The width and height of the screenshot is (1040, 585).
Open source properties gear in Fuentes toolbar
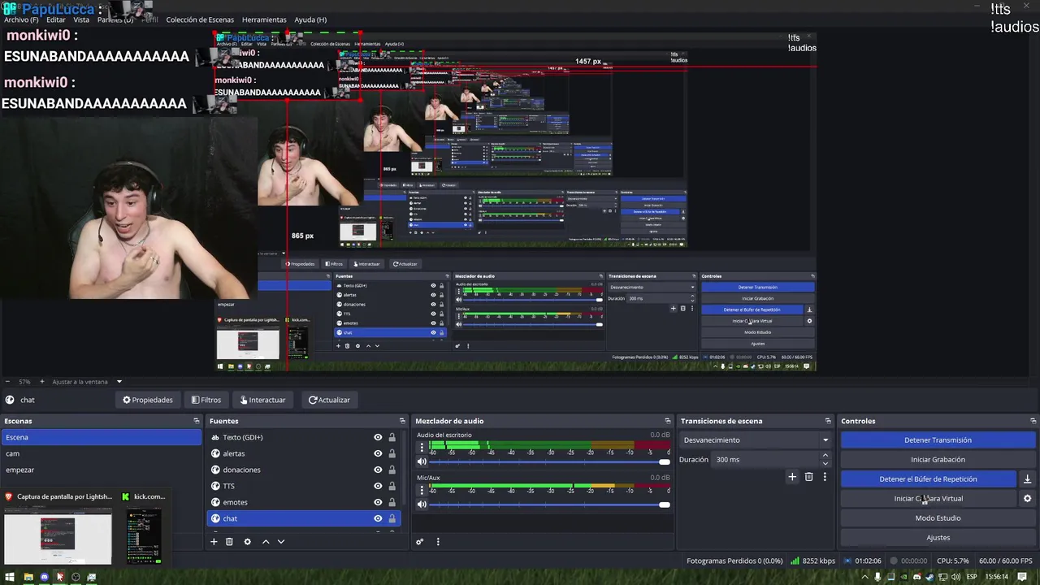(x=248, y=541)
